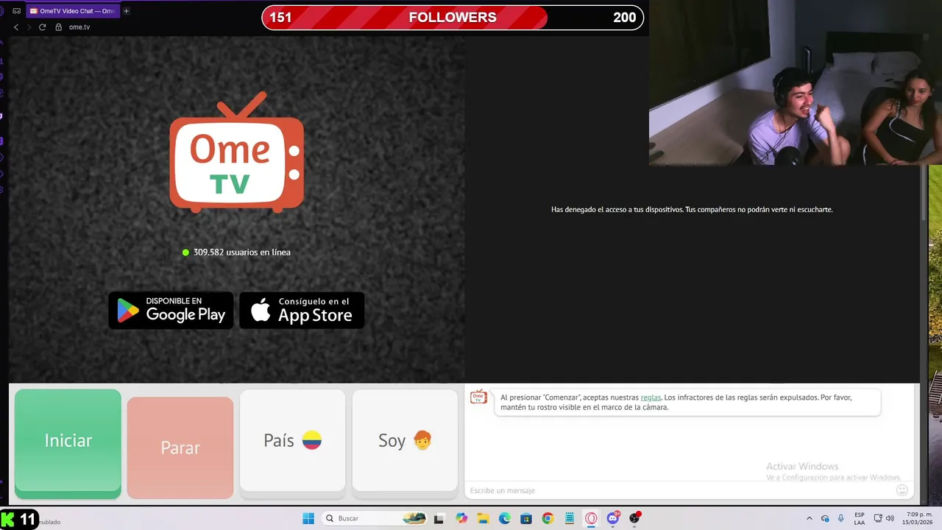Open Google Chrome from the taskbar
This screenshot has width=942, height=530.
(548, 518)
